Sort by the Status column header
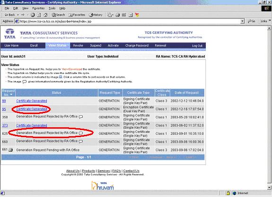 tap(57, 93)
